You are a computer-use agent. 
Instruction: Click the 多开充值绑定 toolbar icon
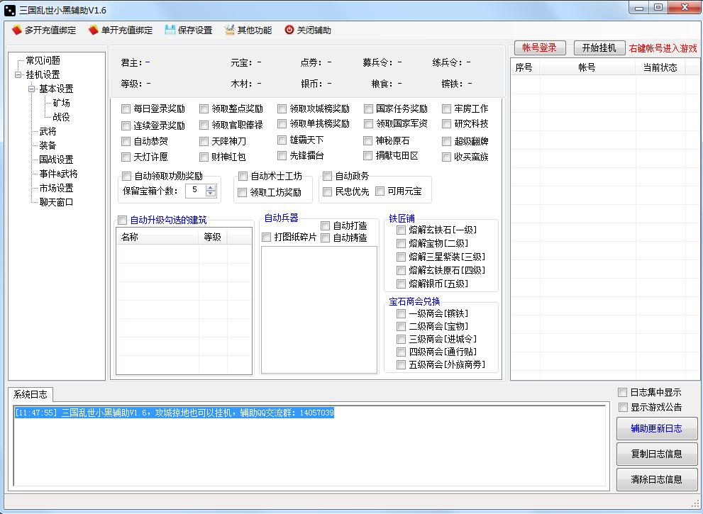click(17, 30)
